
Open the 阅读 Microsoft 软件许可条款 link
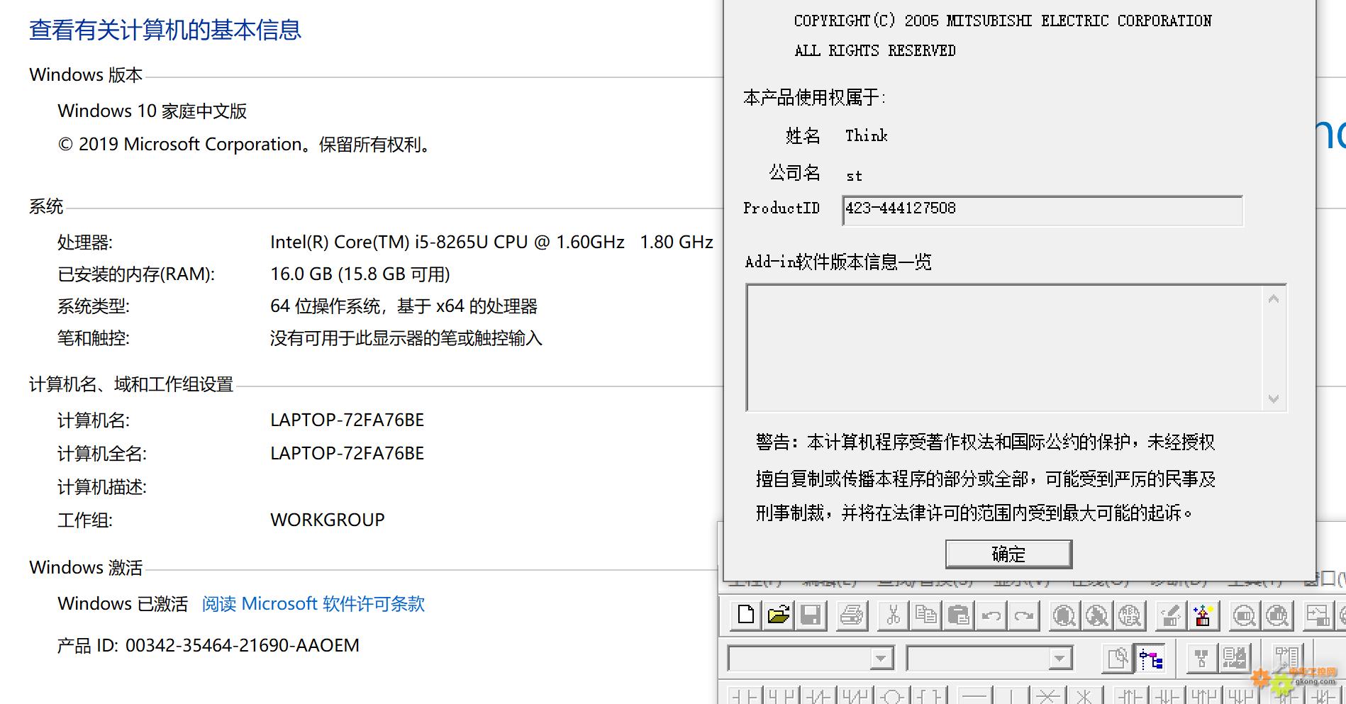coord(313,603)
